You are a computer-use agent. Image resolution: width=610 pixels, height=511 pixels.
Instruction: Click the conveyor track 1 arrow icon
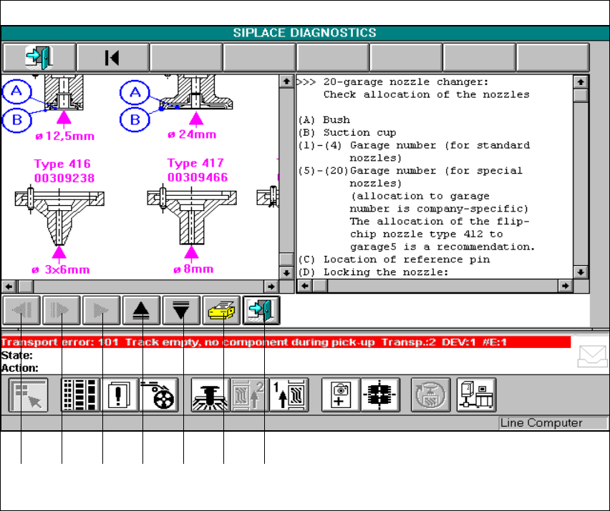coord(289,395)
